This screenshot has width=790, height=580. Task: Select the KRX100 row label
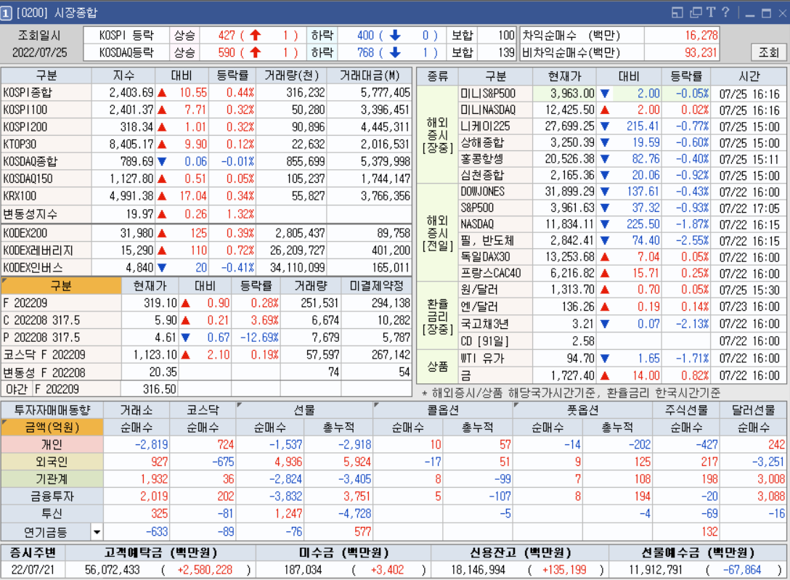coord(46,196)
